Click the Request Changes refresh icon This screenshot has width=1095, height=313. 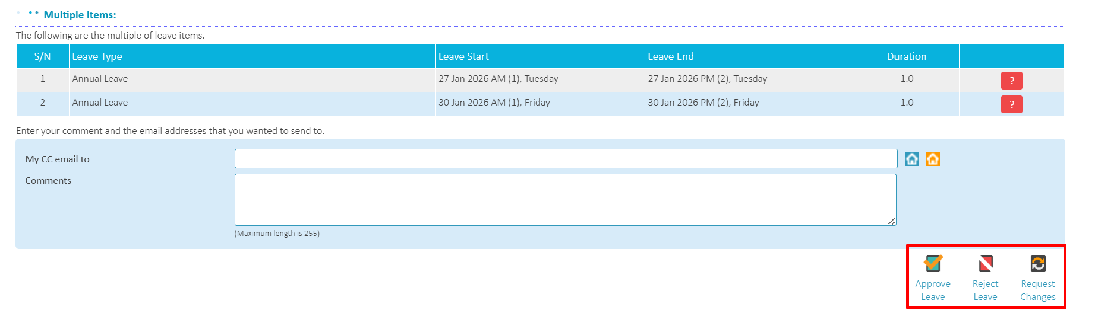click(x=1037, y=263)
